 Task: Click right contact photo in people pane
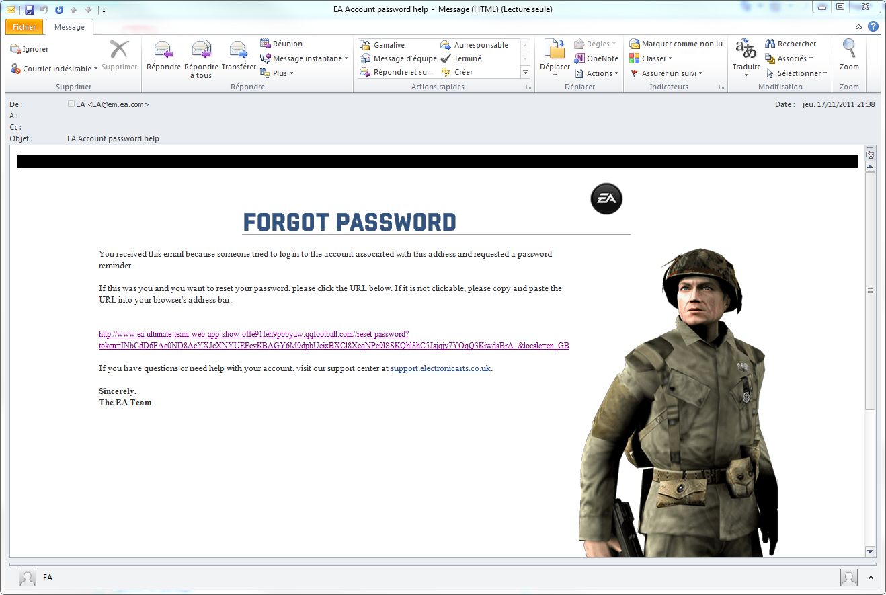coord(849,578)
